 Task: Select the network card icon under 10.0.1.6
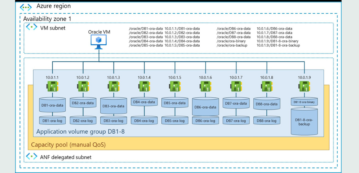tap(205, 86)
